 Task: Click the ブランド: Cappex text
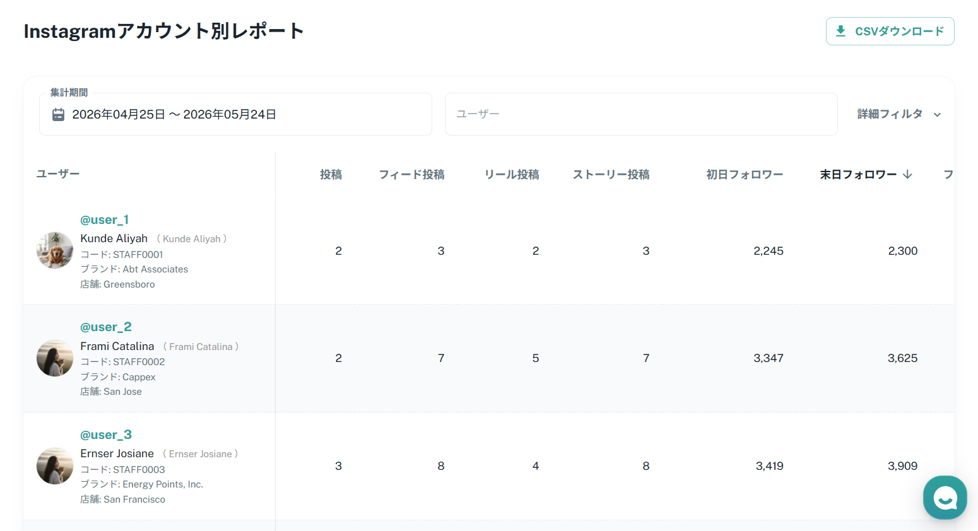coord(118,377)
